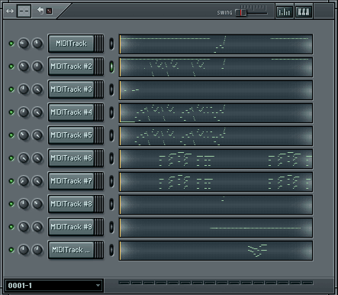Open piano roll preview of MIDITrack #3
Viewport: 338px width, 295px height.
[x=216, y=90]
